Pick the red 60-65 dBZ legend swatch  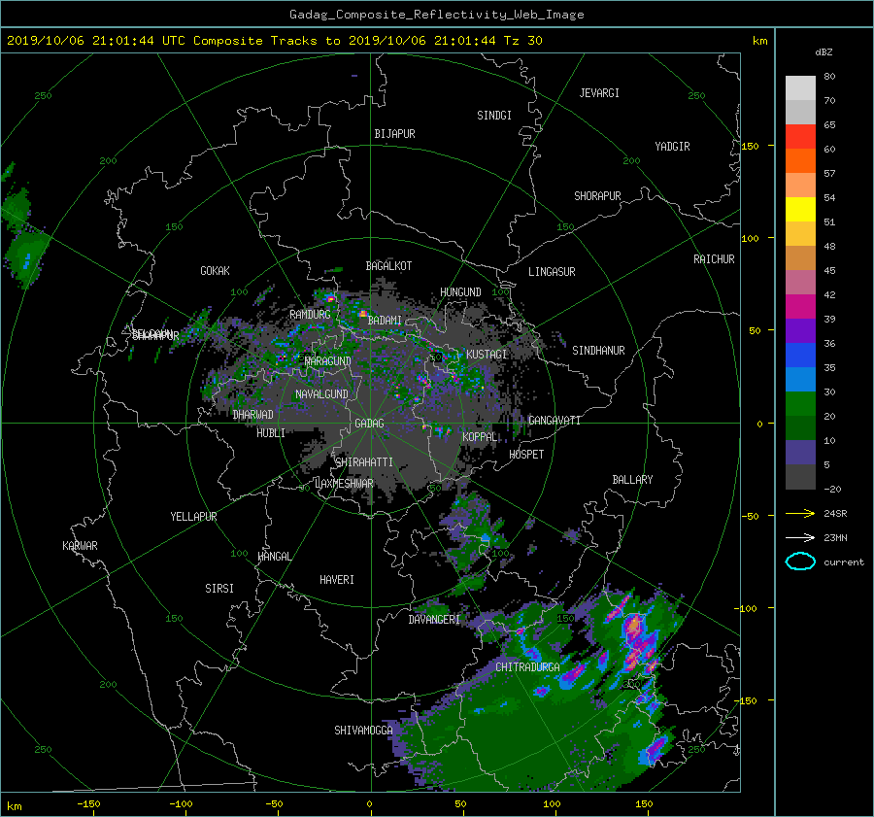pyautogui.click(x=800, y=137)
